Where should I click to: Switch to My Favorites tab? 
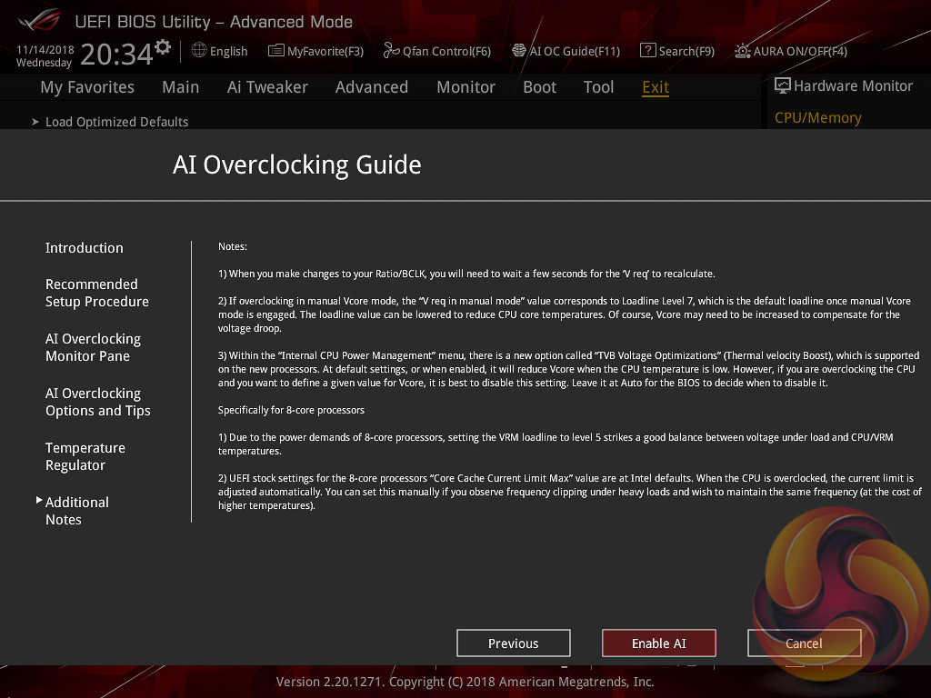pyautogui.click(x=87, y=87)
